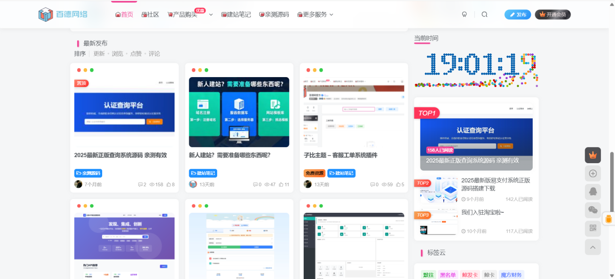The image size is (615, 279).
Task: Click the 开通会员 membership button
Action: (553, 15)
